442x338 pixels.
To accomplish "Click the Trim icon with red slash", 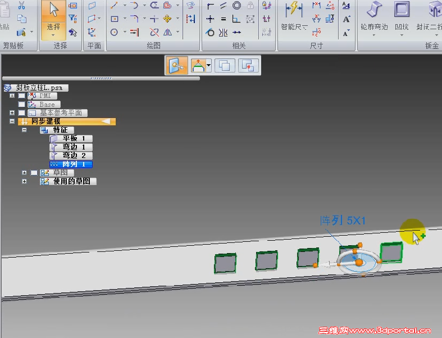I will (154, 32).
